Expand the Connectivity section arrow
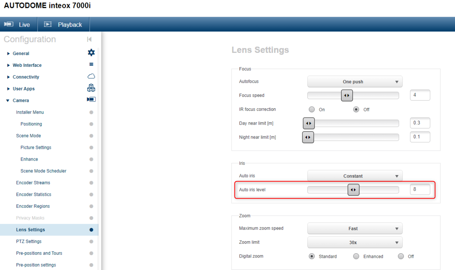Image resolution: width=455 pixels, height=270 pixels. pyautogui.click(x=8, y=77)
